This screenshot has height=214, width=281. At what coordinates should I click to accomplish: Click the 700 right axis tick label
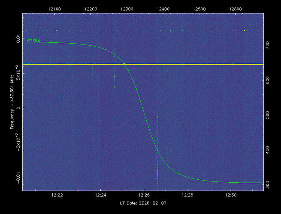(268, 45)
